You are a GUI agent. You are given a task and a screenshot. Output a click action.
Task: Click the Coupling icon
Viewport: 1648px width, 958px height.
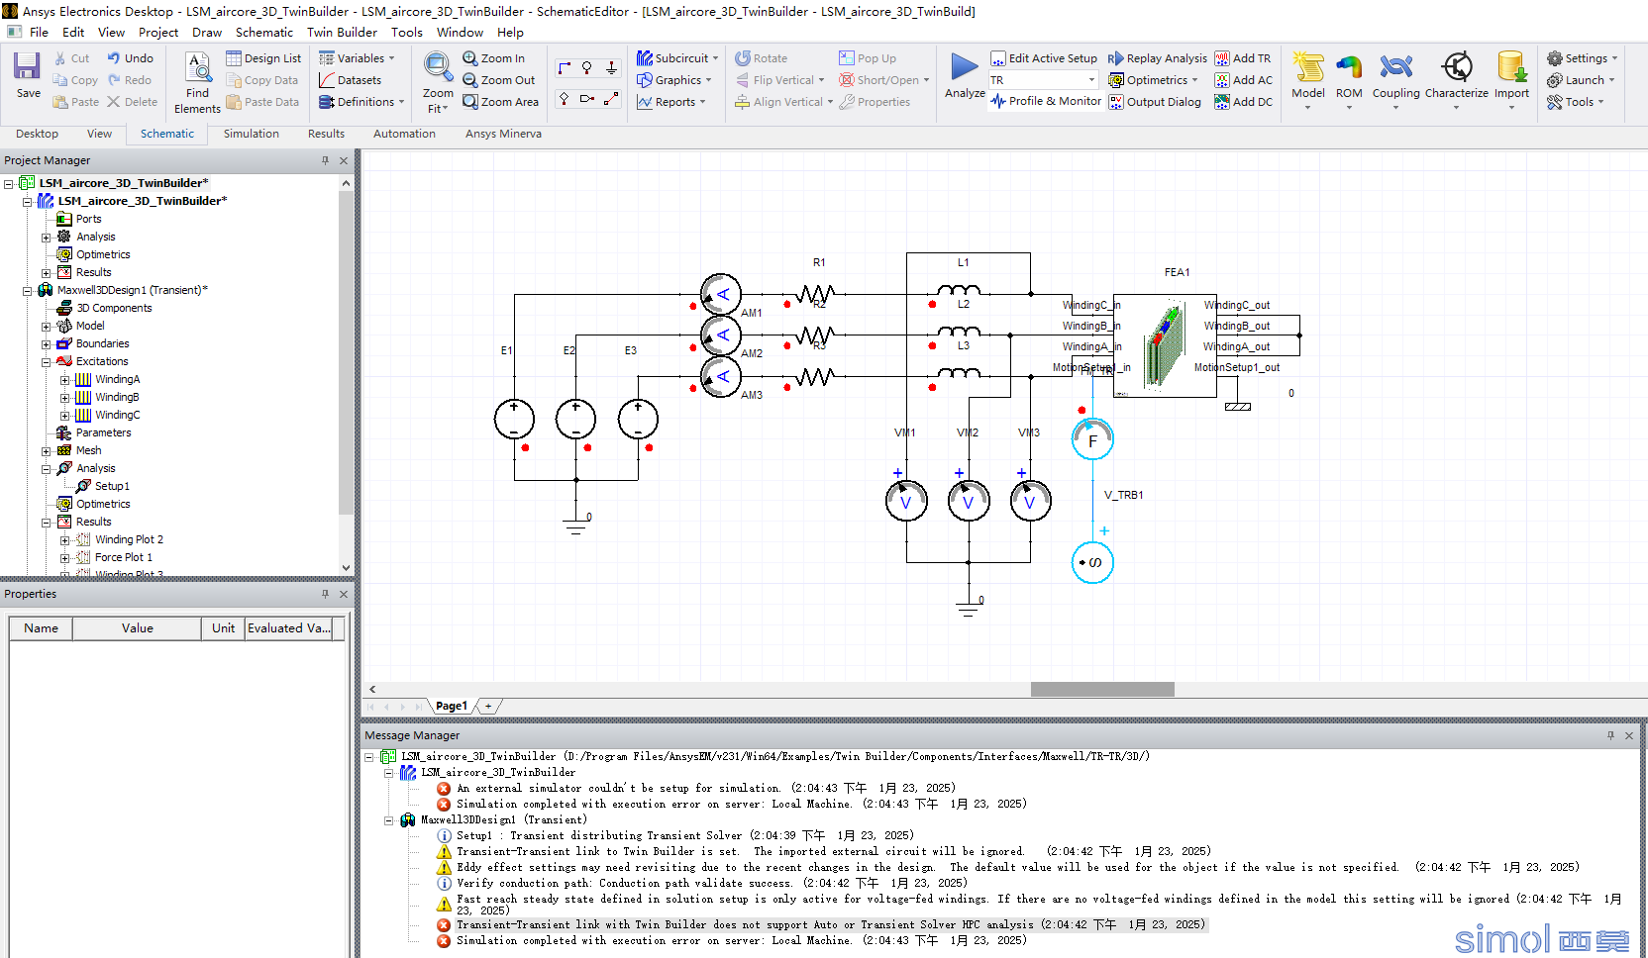click(x=1395, y=67)
